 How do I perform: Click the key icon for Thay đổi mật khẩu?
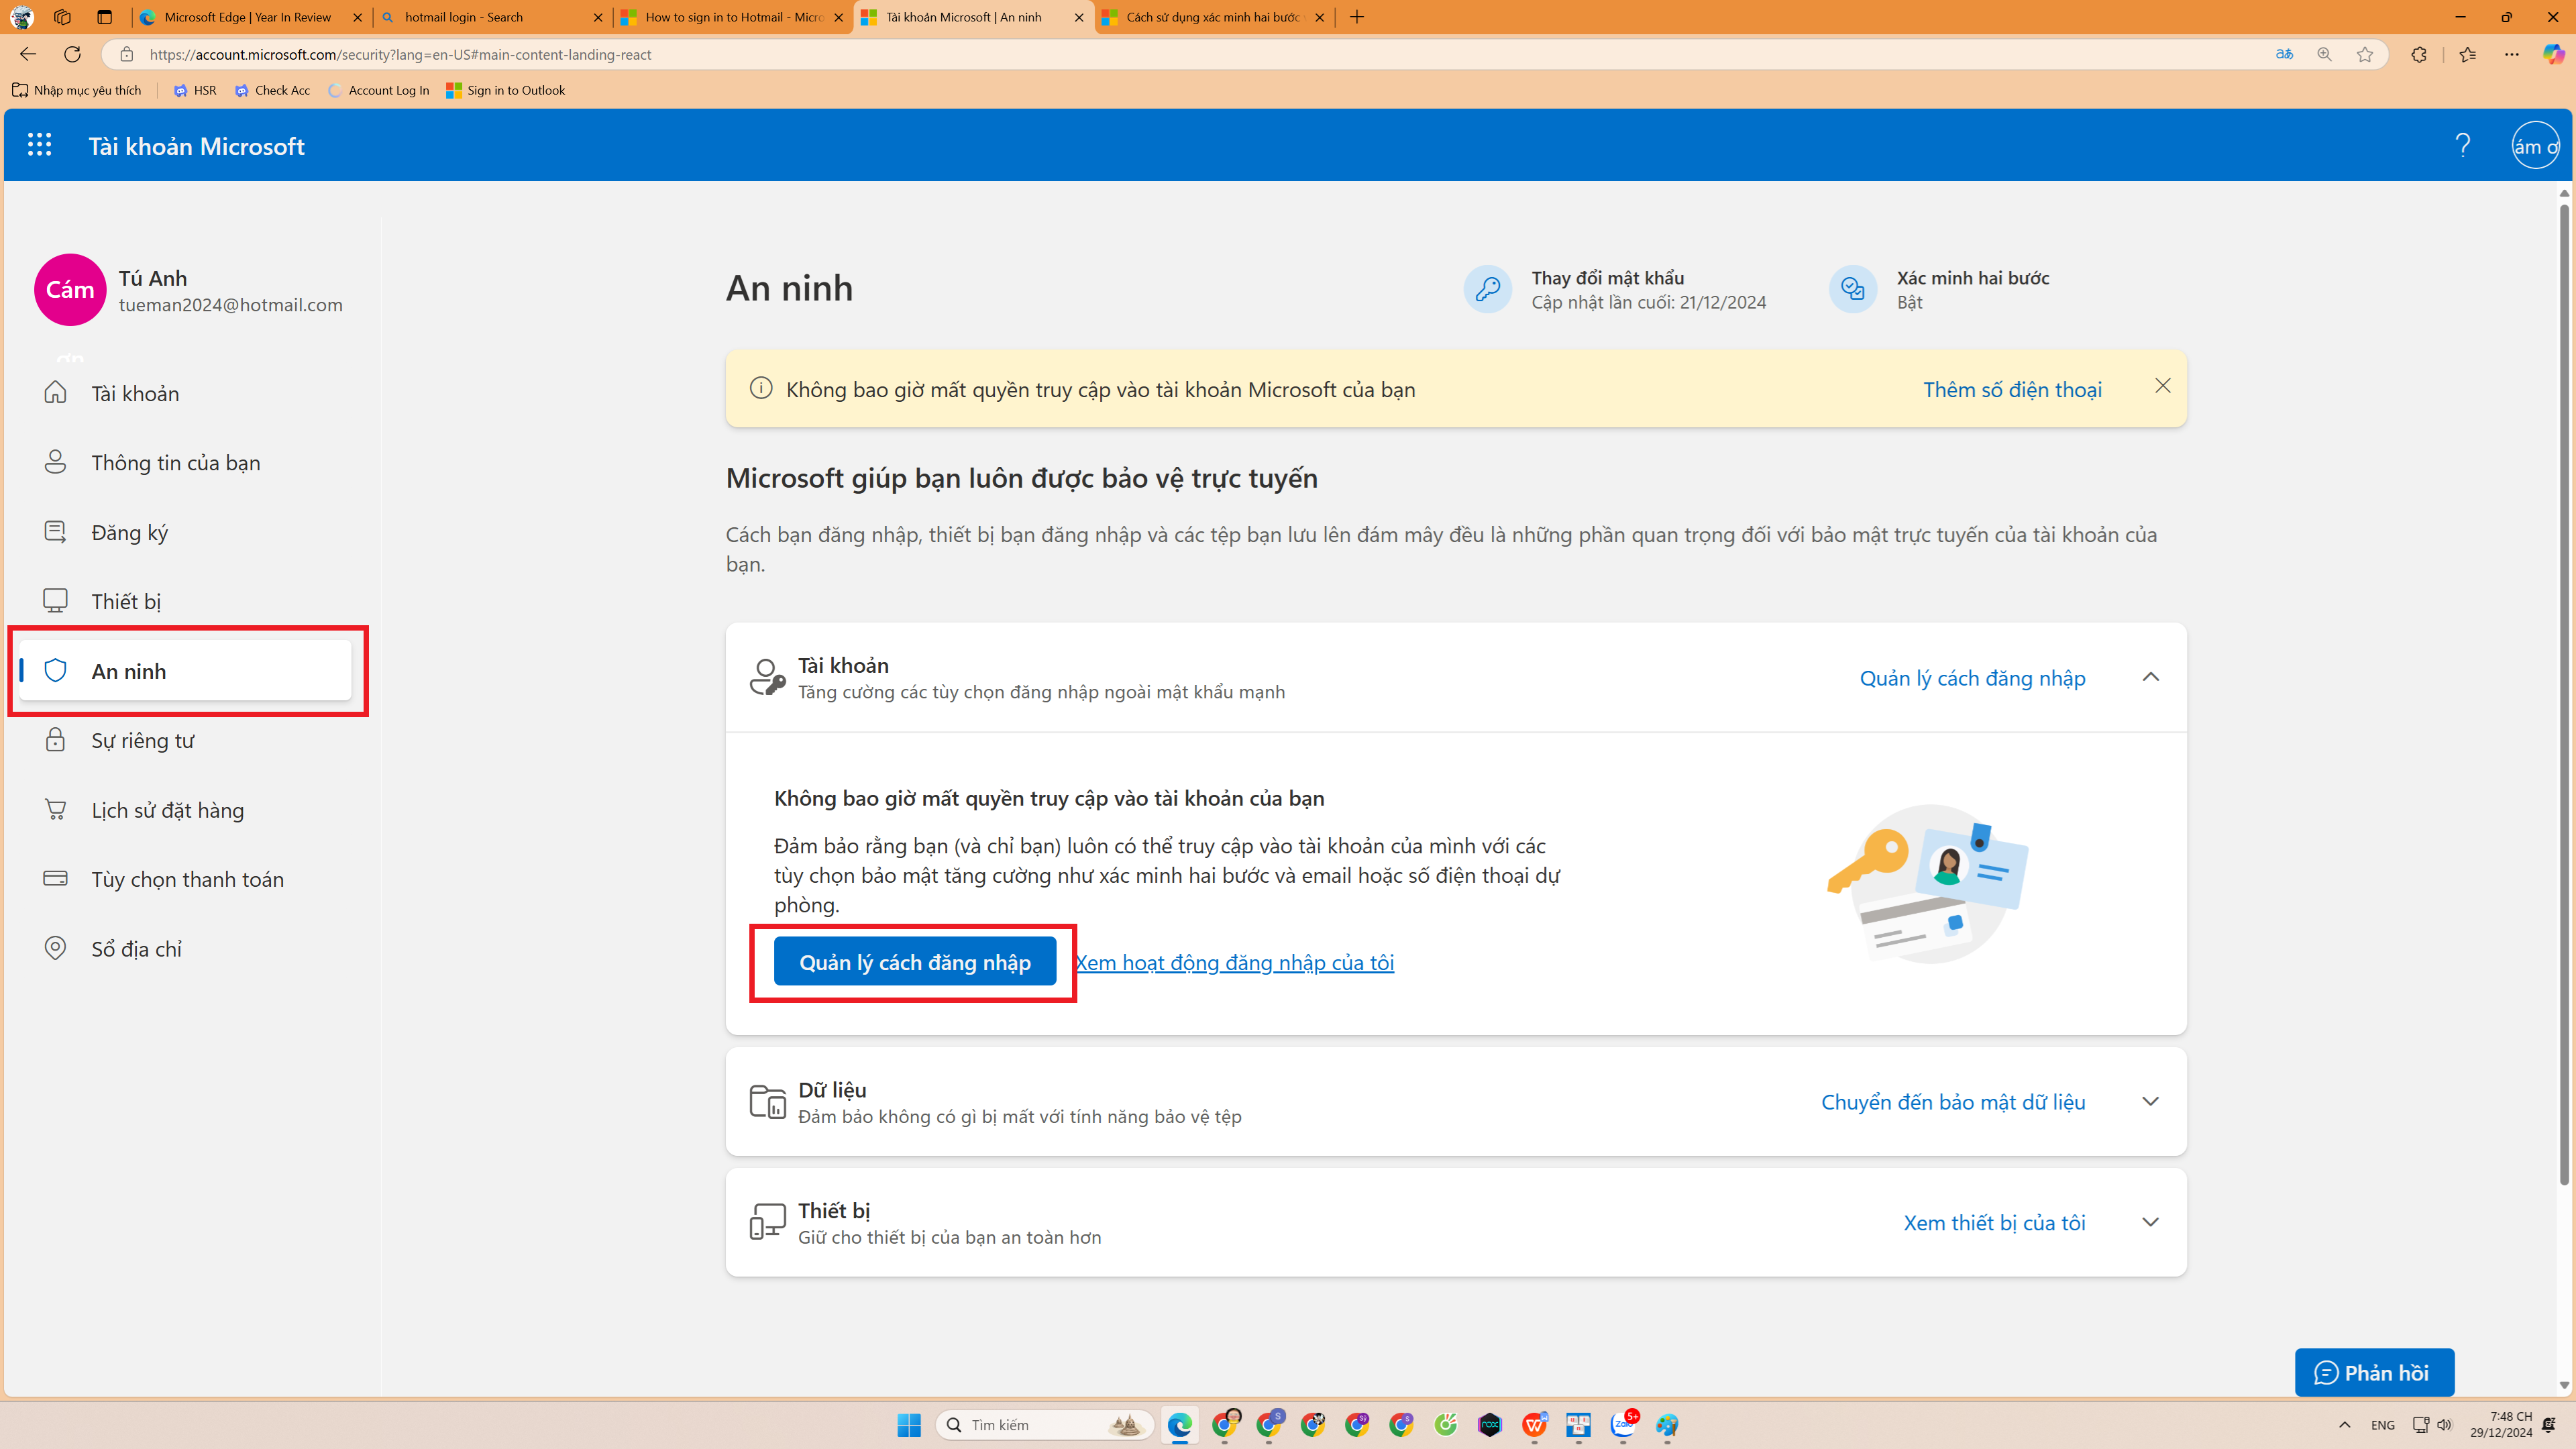(1487, 289)
